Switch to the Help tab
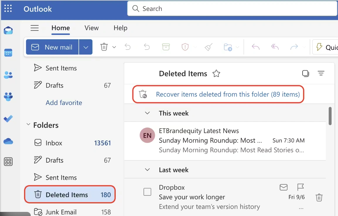The image size is (338, 216). pyautogui.click(x=120, y=28)
